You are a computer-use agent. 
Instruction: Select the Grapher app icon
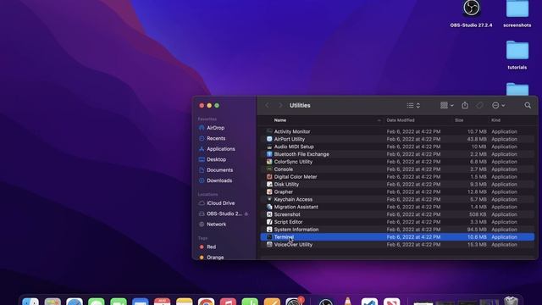269,192
